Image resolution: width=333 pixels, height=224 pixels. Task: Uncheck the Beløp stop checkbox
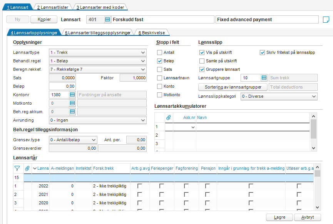tap(159, 61)
